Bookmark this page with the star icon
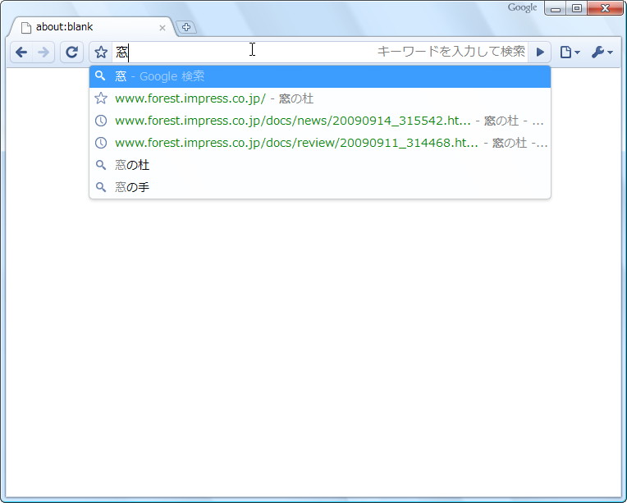This screenshot has width=627, height=503. coord(101,52)
